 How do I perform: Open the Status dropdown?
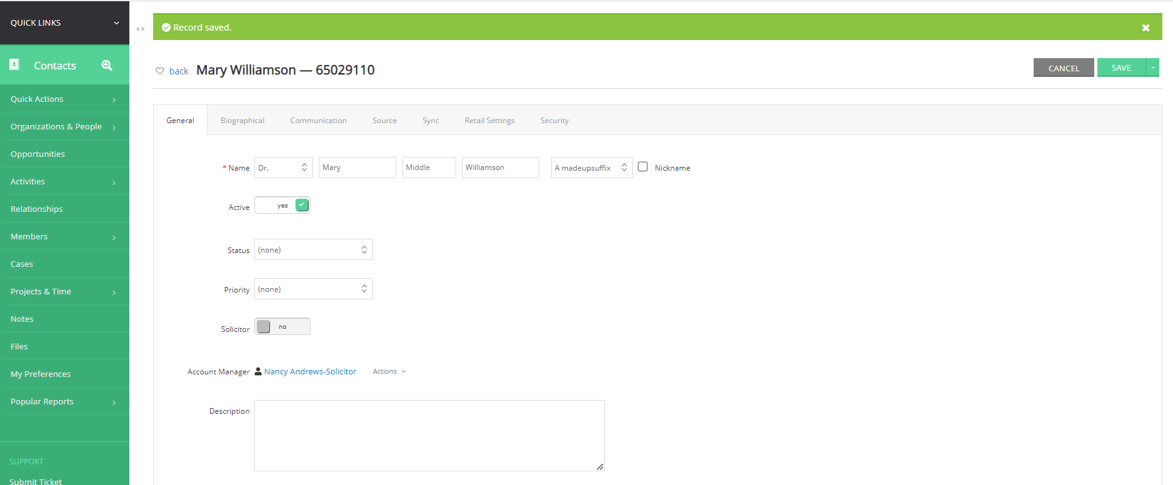point(314,249)
